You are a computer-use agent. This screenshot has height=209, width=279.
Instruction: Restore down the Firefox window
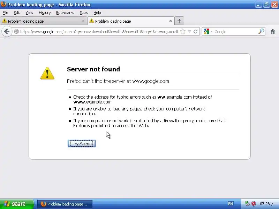click(266, 4)
